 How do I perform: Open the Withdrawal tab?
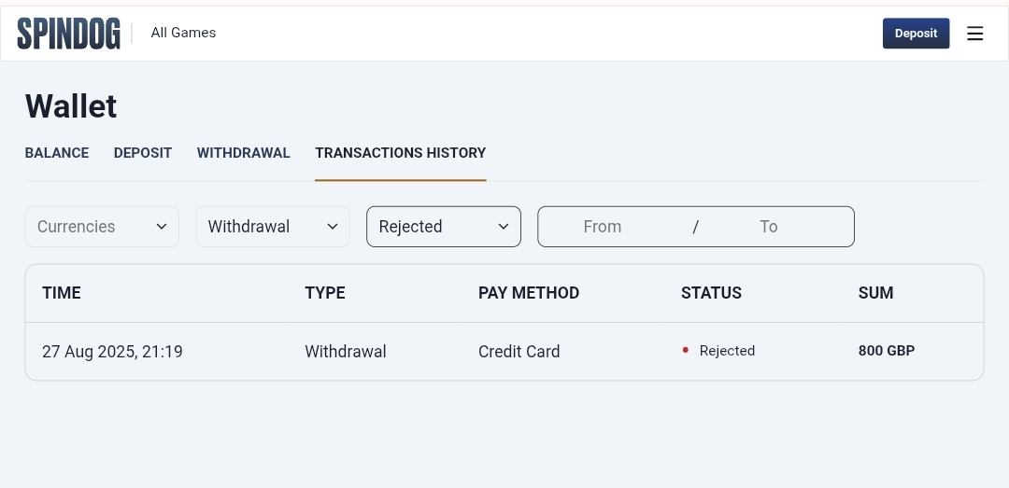[243, 153]
